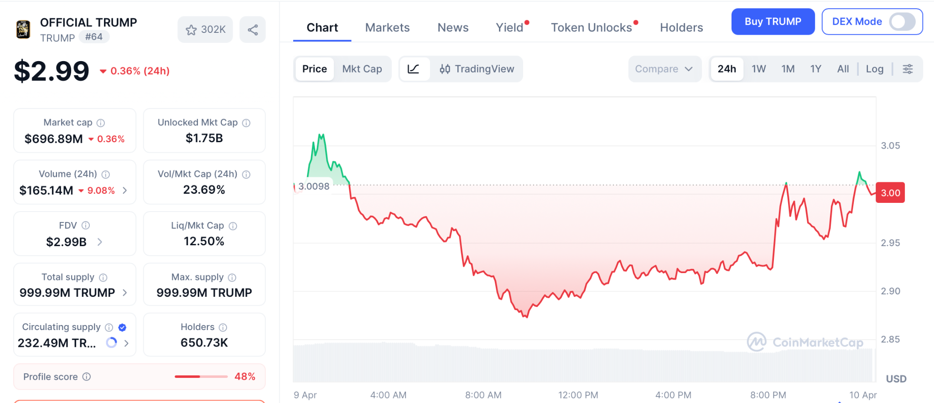Screen dimensions: 934x403
Task: Switch to line chart icon
Action: tap(414, 69)
